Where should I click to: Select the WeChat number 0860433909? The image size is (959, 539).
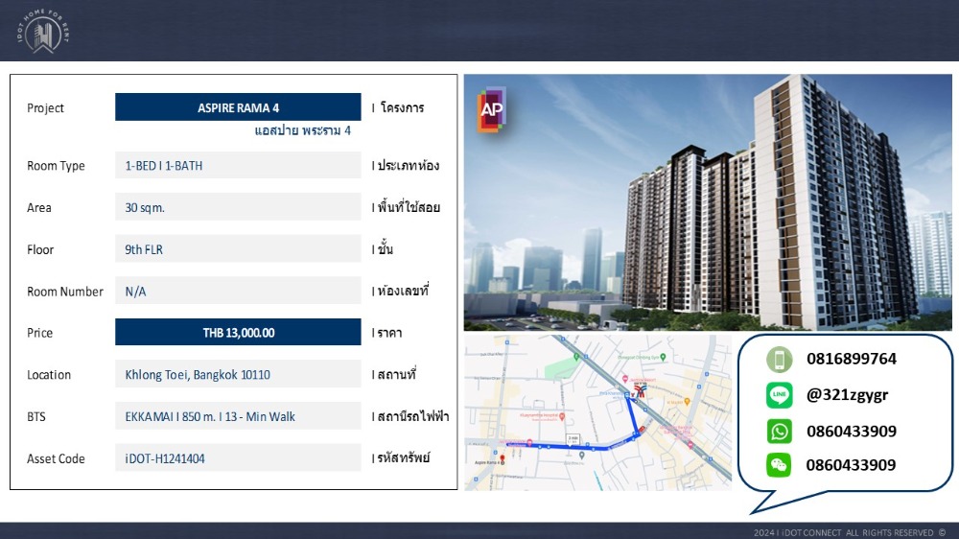point(851,465)
